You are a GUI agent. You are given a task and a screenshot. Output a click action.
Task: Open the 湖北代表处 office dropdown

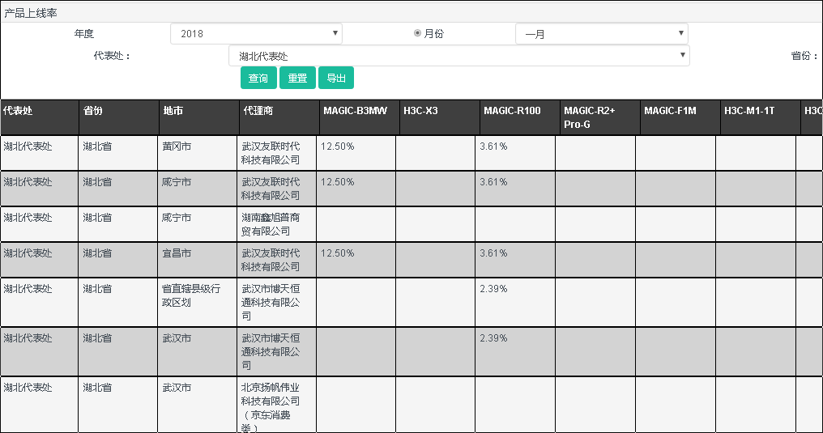(x=459, y=56)
